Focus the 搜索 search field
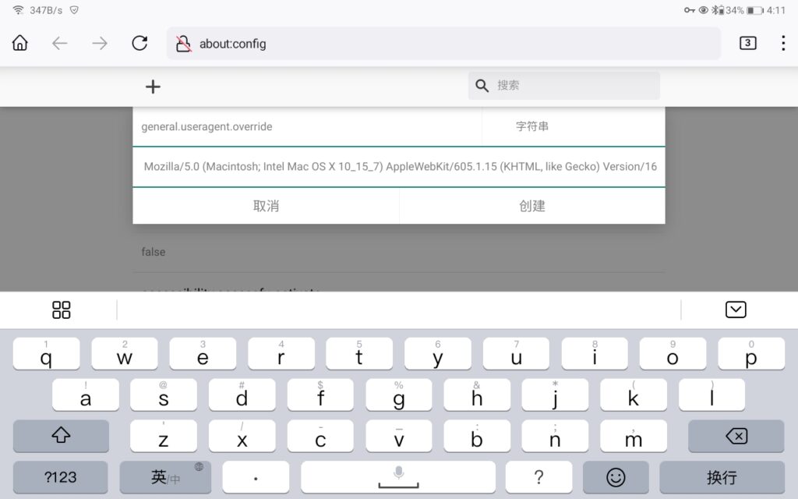This screenshot has width=798, height=499. [x=573, y=86]
